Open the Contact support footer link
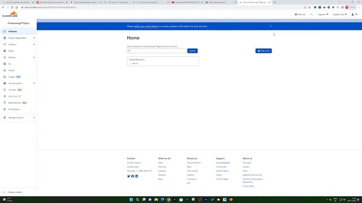The width and height of the screenshot is (362, 203). (x=134, y=163)
